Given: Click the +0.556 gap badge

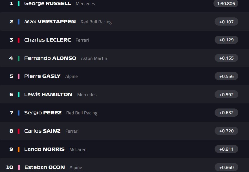Looking at the screenshot, I should click(226, 76).
